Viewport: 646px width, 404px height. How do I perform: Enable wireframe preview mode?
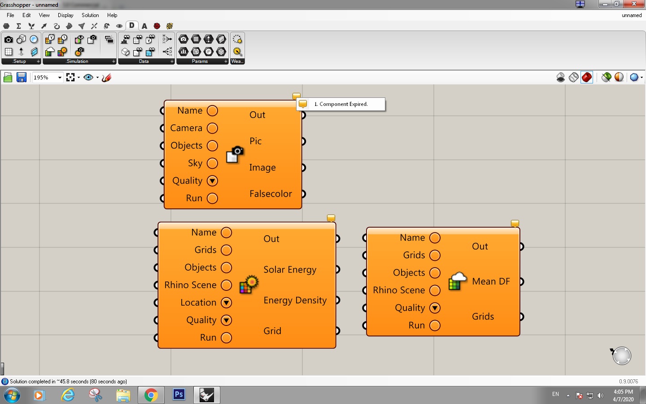pyautogui.click(x=574, y=77)
